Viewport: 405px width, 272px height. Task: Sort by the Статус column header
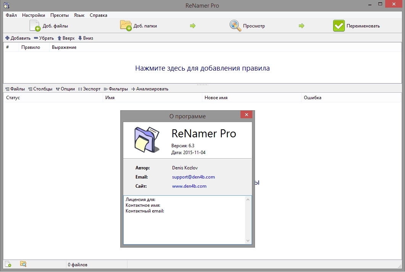click(x=53, y=98)
